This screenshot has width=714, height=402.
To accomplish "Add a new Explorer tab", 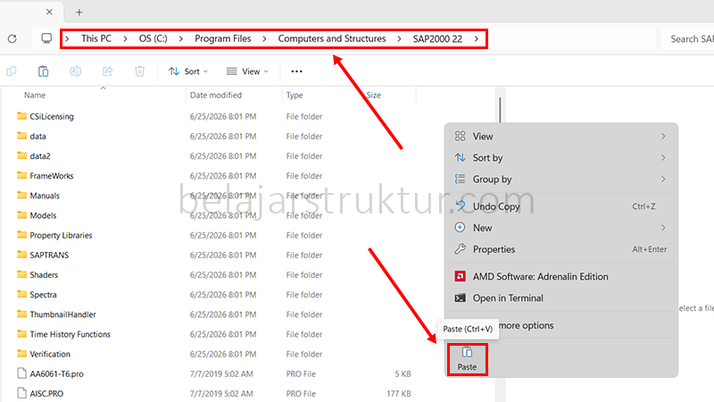I will click(79, 13).
